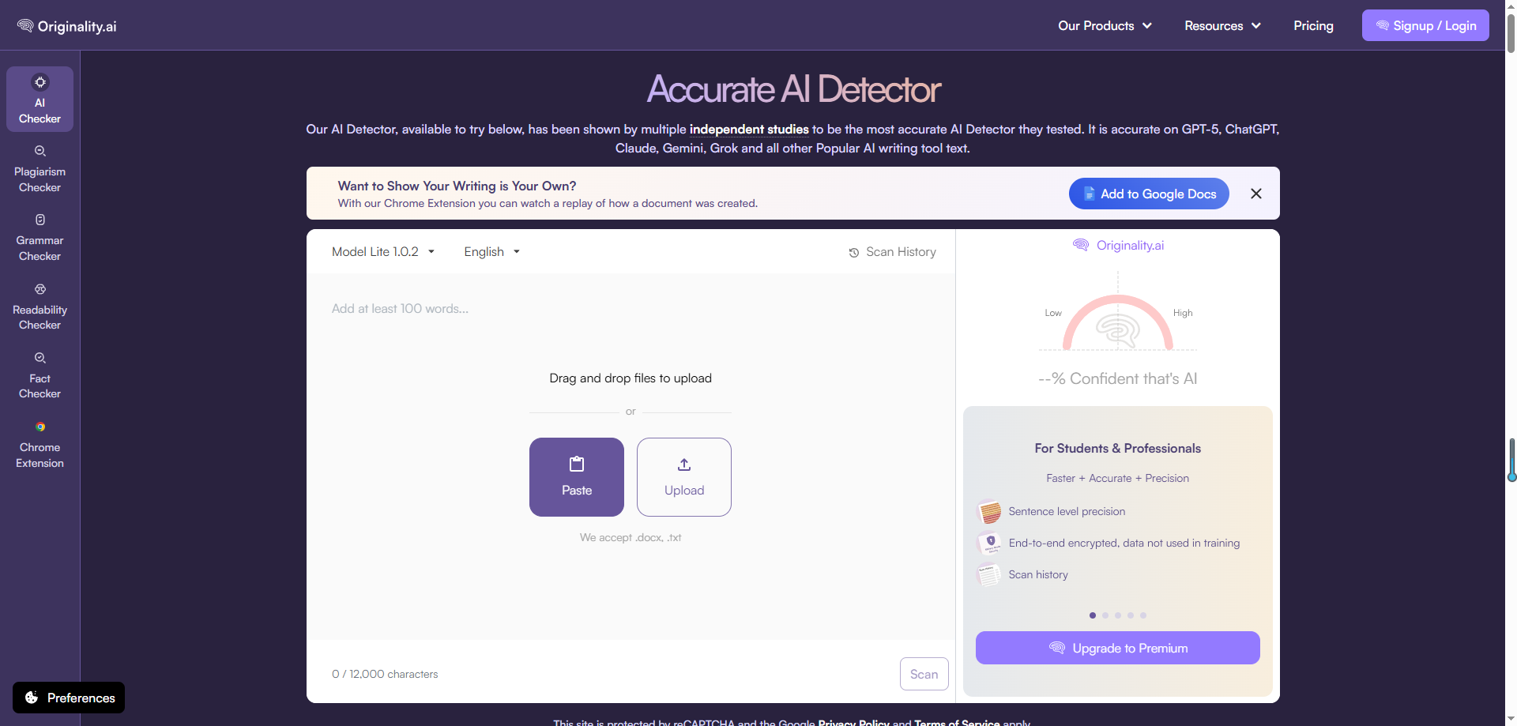Go to the Pricing page
Image resolution: width=1517 pixels, height=726 pixels.
[x=1313, y=26]
